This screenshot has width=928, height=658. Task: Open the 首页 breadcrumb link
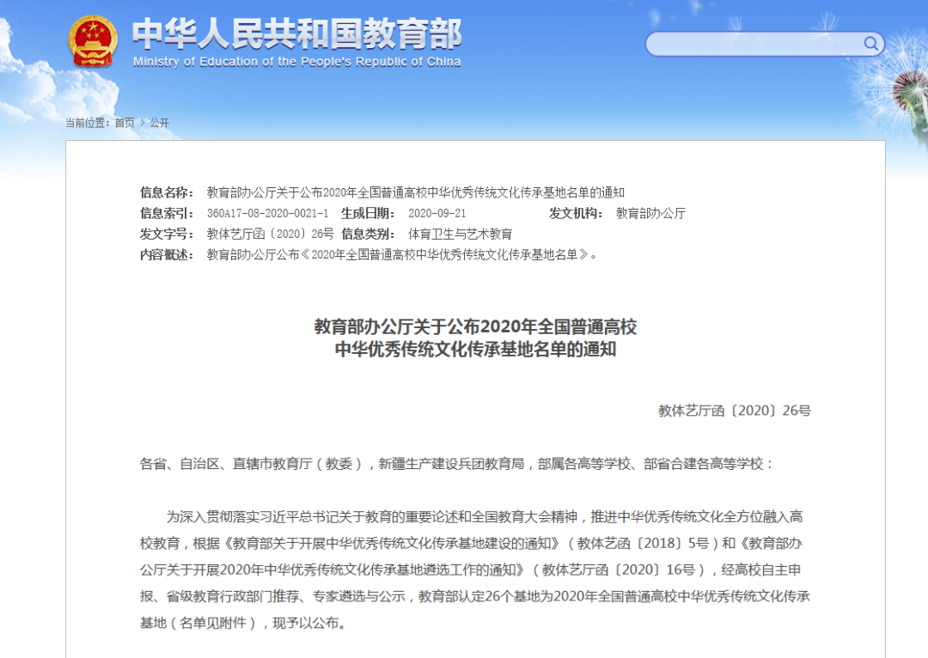point(125,123)
